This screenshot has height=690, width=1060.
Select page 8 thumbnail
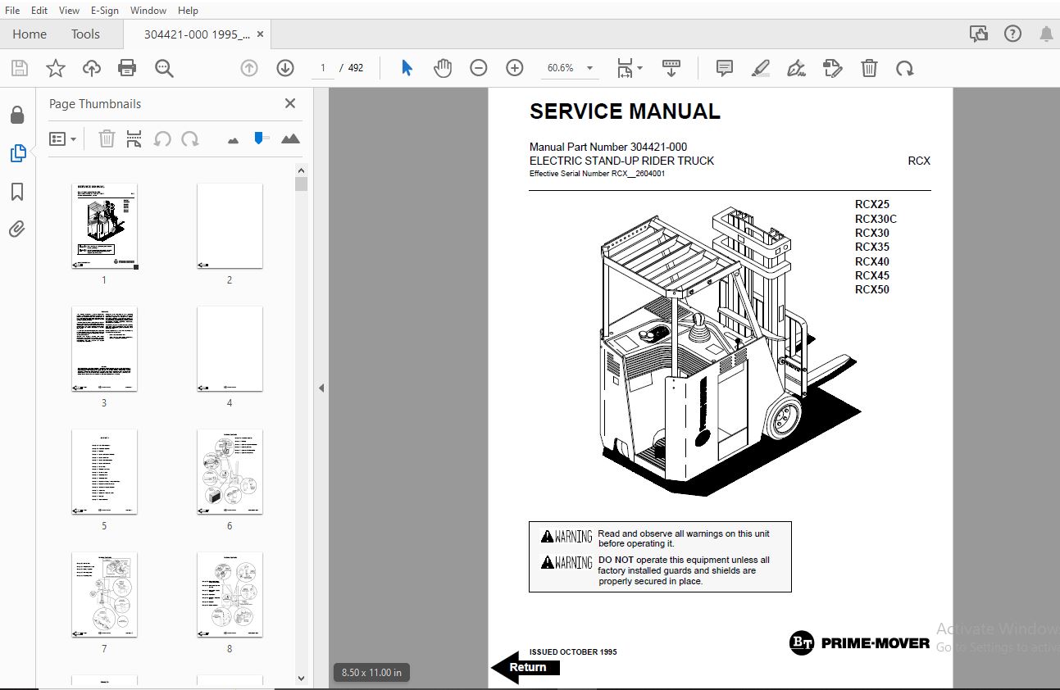(230, 595)
